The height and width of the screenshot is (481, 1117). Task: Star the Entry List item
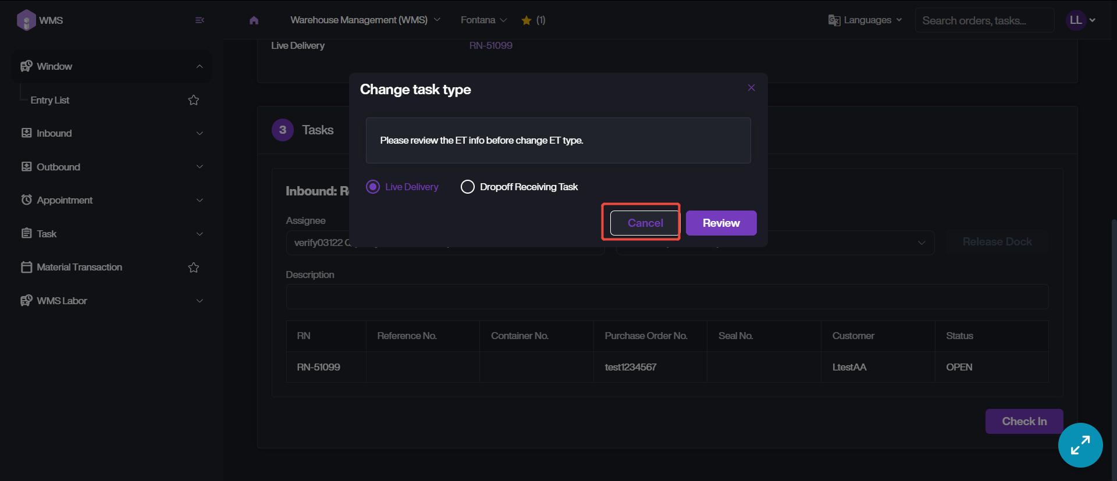tap(194, 100)
